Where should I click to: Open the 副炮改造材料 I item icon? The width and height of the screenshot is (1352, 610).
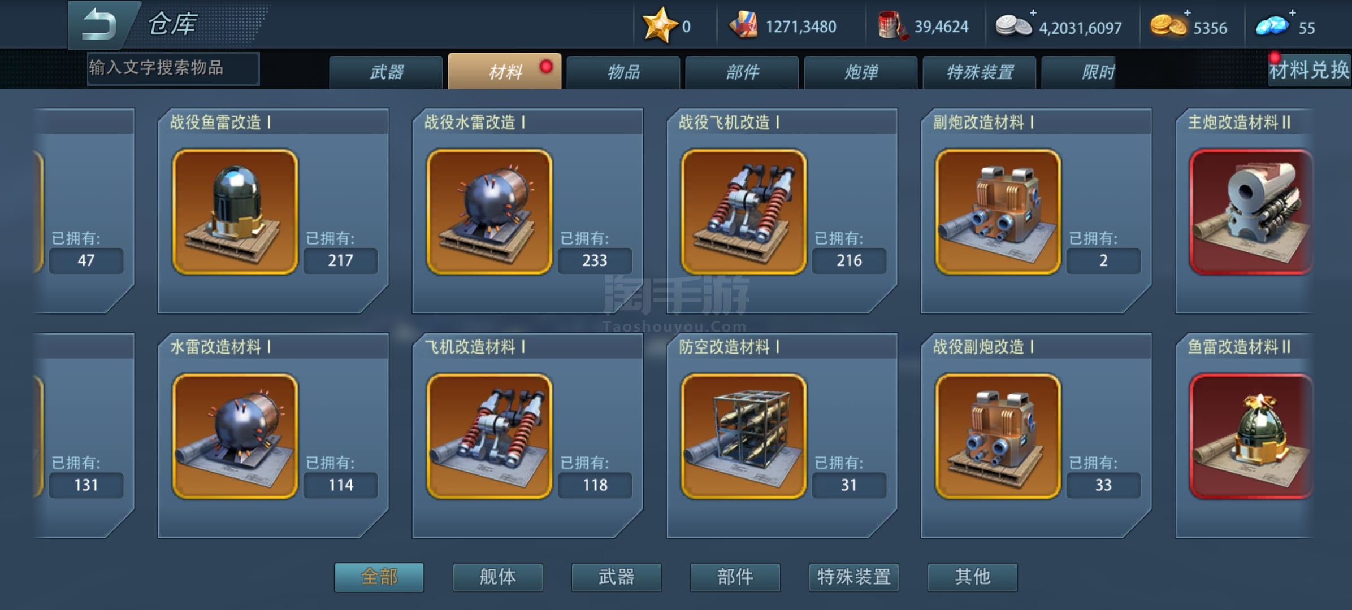point(998,212)
